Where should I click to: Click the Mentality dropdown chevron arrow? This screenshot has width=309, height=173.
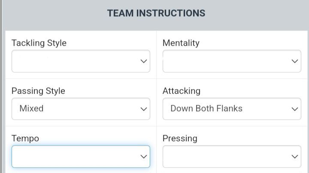(x=295, y=61)
